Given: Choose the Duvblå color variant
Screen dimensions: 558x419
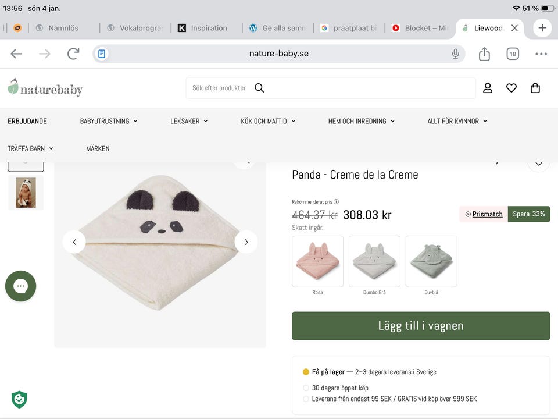Looking at the screenshot, I should click(x=431, y=261).
